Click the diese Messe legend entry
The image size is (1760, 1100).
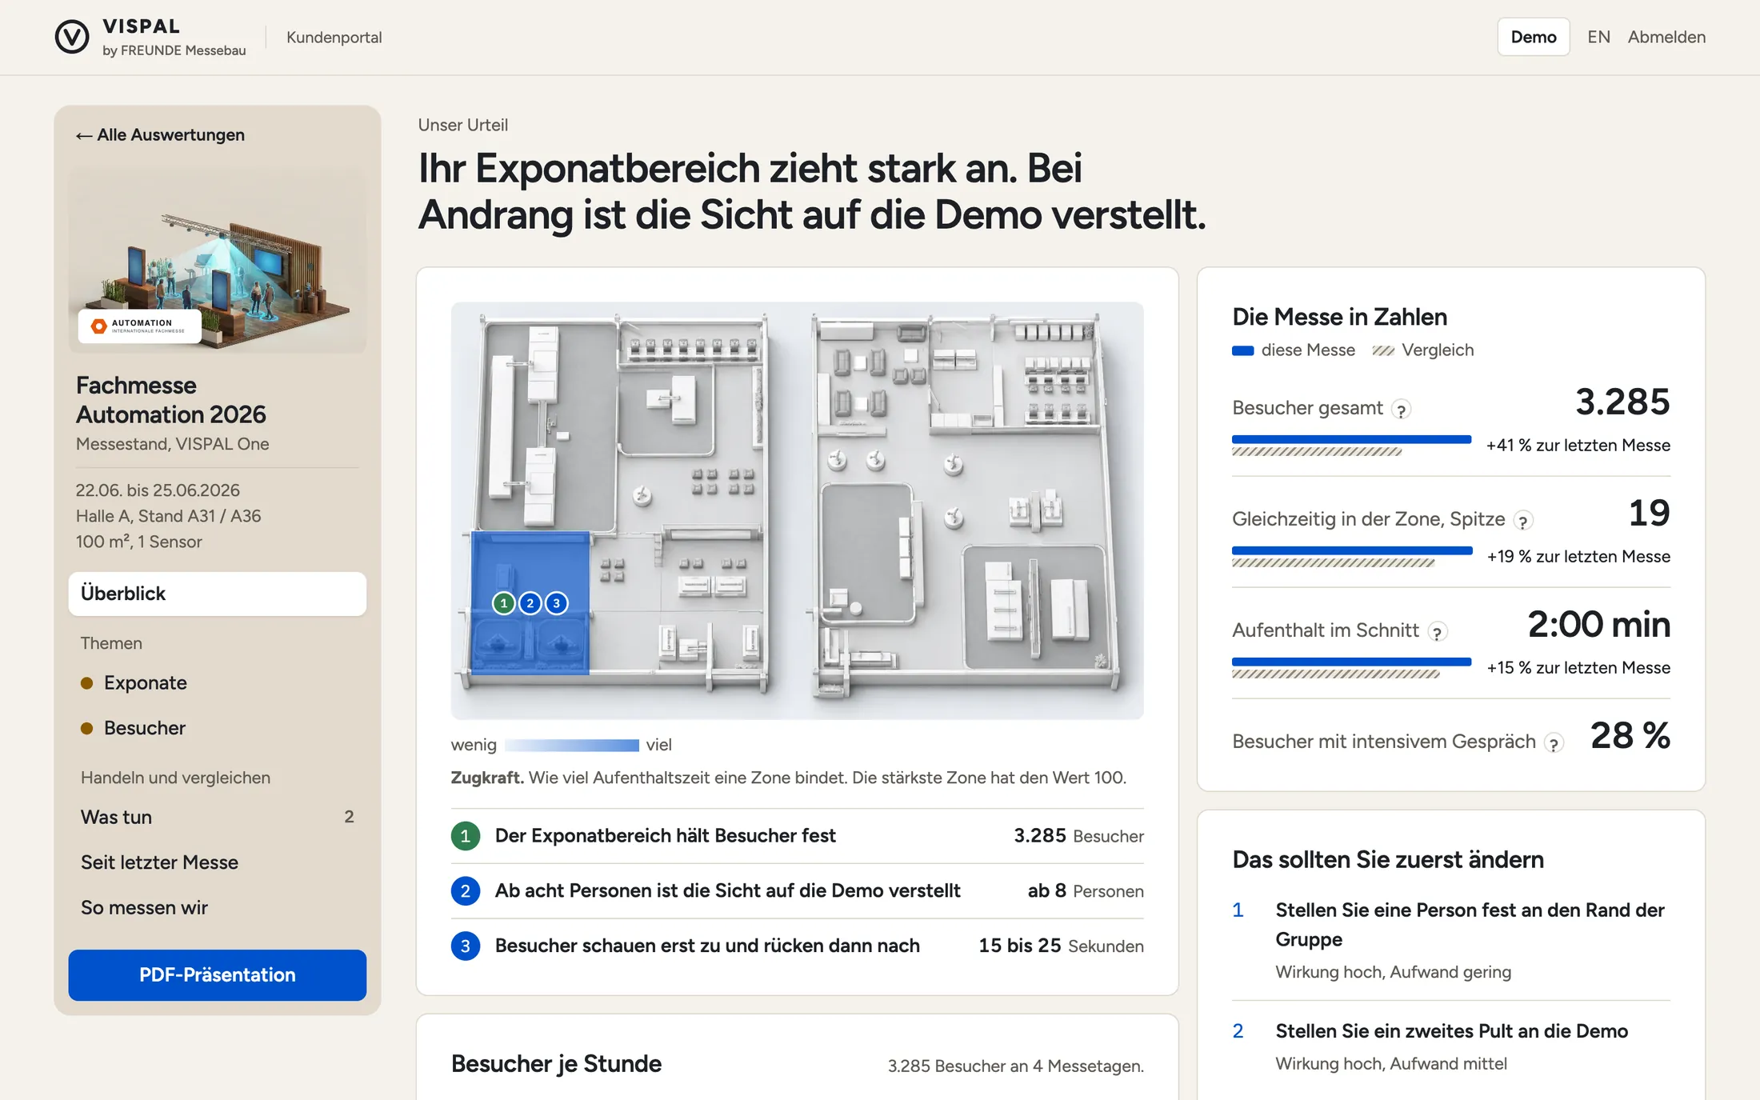pos(1294,350)
